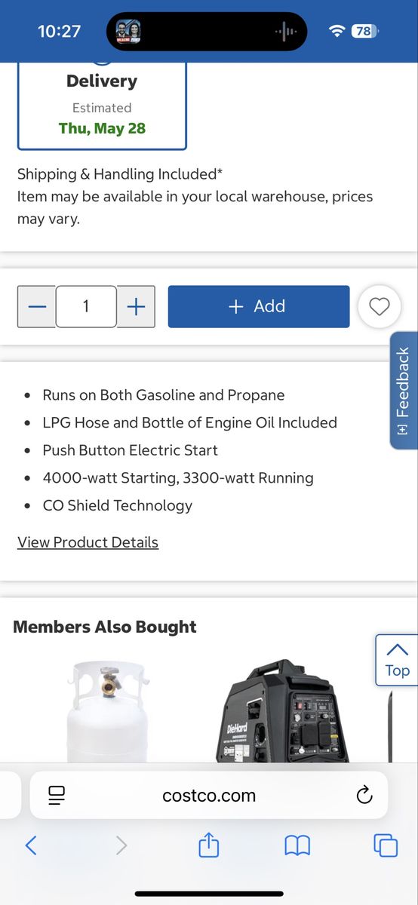Screen dimensions: 418x905
Task: Add the generator to cart
Action: (259, 306)
